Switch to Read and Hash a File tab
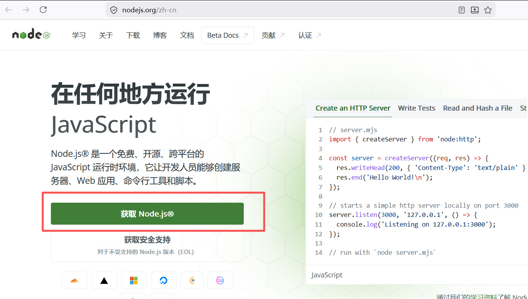This screenshot has width=528, height=299. [477, 108]
